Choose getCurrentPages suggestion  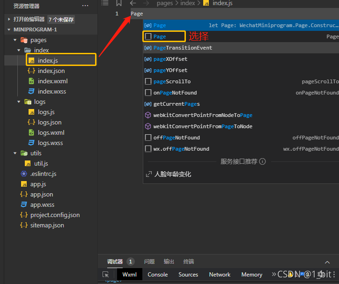[x=241, y=104]
